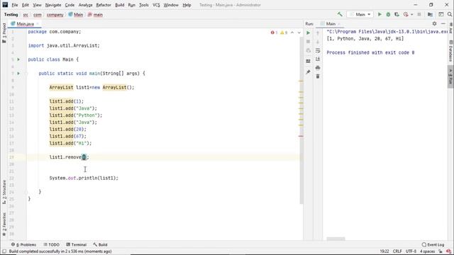Open the Structure tool window tab

point(4,192)
